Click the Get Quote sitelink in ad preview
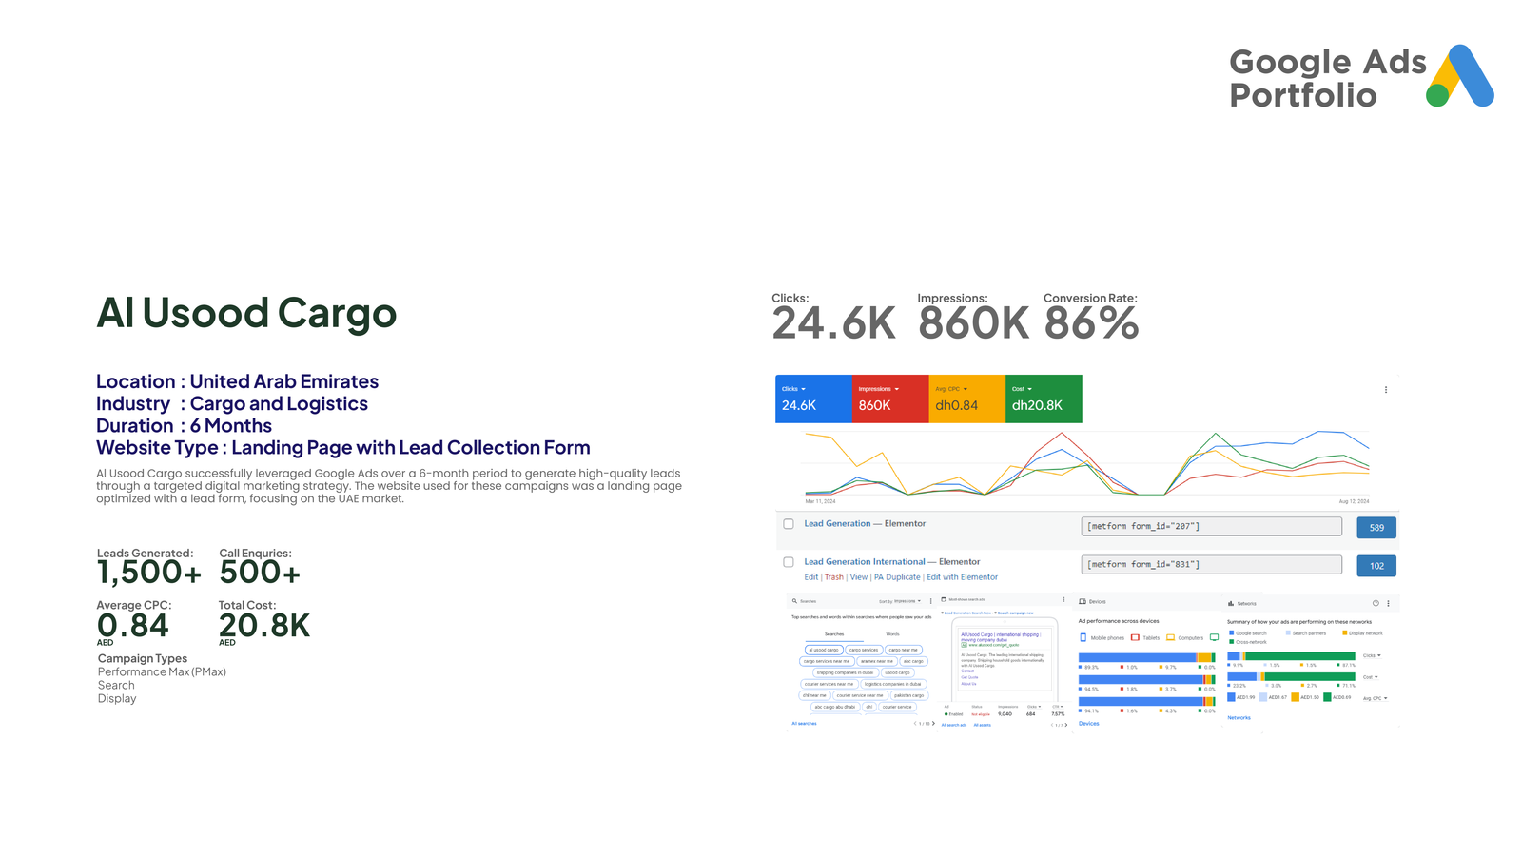 [969, 677]
